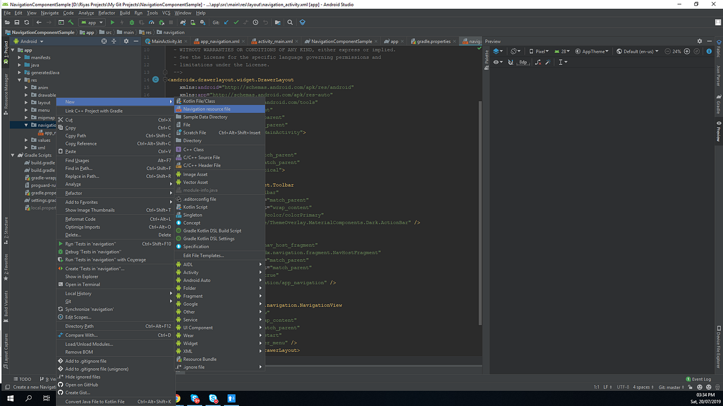
Task: Open the preview view options eye menu
Action: (x=498, y=62)
